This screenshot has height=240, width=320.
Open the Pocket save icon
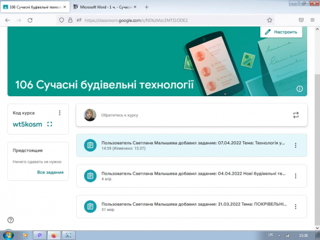pyautogui.click(x=301, y=20)
